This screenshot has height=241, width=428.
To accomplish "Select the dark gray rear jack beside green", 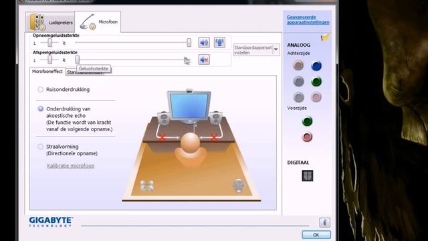I will tap(299, 81).
